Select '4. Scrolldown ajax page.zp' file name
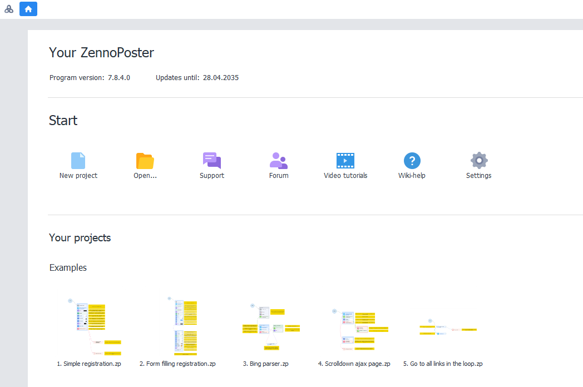Viewport: 583px width, 387px height. pos(354,364)
